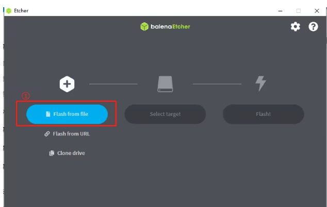Screen dimensions: 327x207
Task: Click the Flash! button
Action: [263, 114]
